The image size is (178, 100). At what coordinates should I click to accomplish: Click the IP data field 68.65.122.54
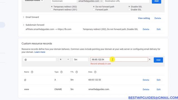(x=119, y=59)
